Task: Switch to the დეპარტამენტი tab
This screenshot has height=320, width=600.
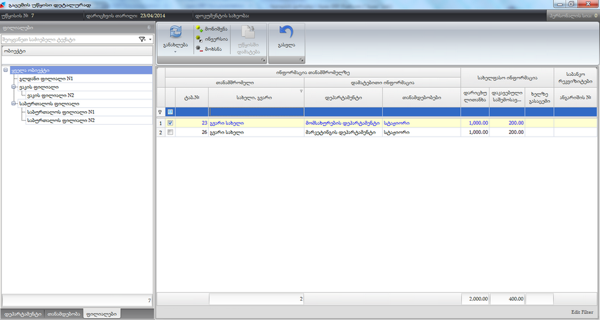Action: click(23, 313)
